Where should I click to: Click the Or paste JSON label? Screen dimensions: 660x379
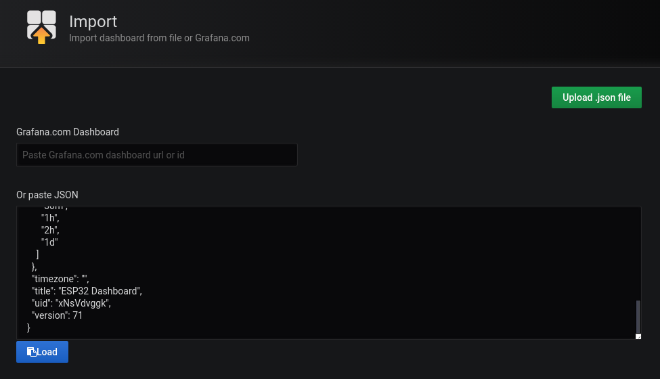47,195
